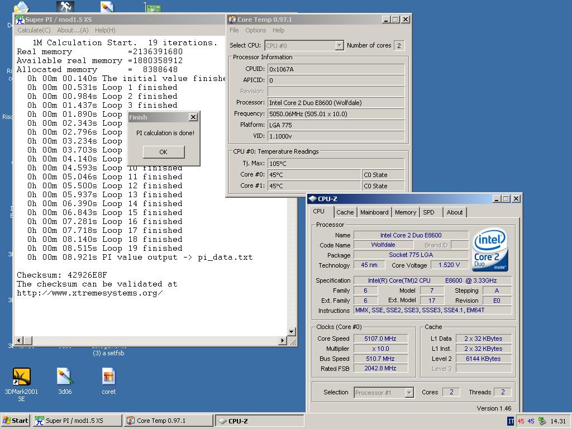
Task: Click the Core Speed value 5107.0 MHz
Action: 380,339
